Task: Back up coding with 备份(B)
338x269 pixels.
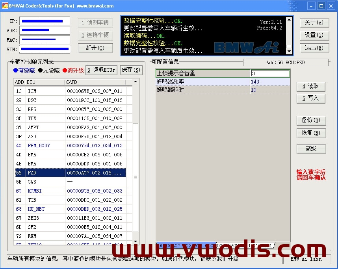Action: click(311, 120)
